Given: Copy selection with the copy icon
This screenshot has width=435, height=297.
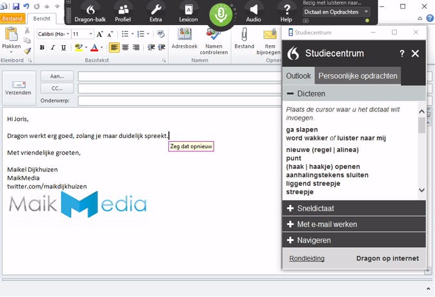Looking at the screenshot, I should point(27,41).
